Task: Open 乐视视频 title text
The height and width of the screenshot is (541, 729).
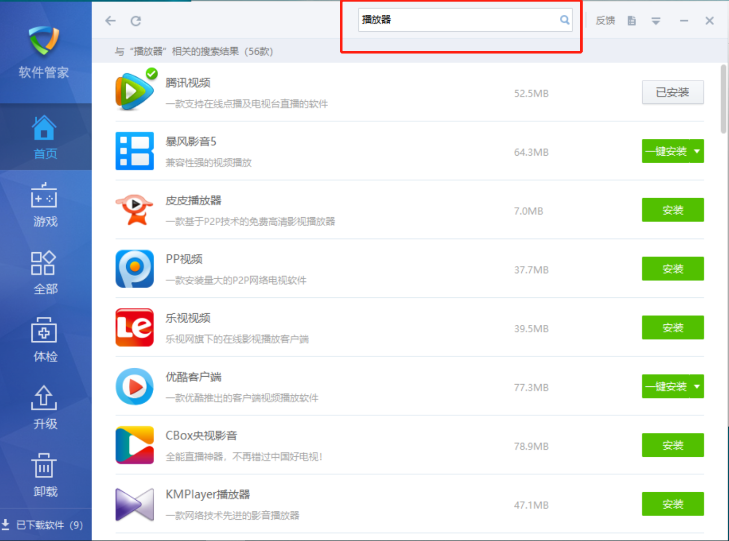Action: (188, 318)
